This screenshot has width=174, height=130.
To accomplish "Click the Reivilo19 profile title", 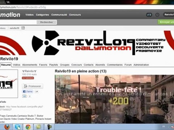I will click(9, 59).
